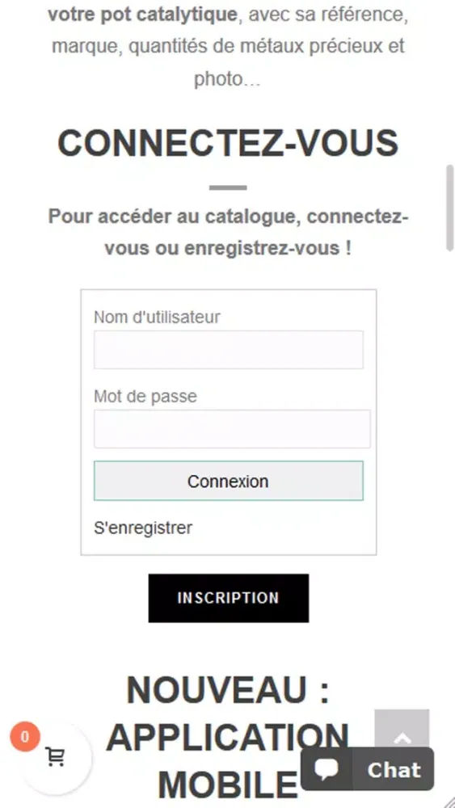Screen dimensions: 455x808
Task: Click the page vertical scrollbar thumb
Action: point(449,207)
